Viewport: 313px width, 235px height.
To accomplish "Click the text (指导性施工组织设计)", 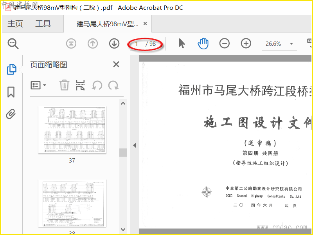I will pyautogui.click(x=260, y=163).
